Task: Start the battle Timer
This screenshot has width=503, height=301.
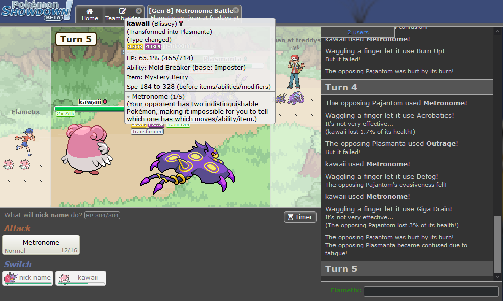Action: [x=300, y=217]
